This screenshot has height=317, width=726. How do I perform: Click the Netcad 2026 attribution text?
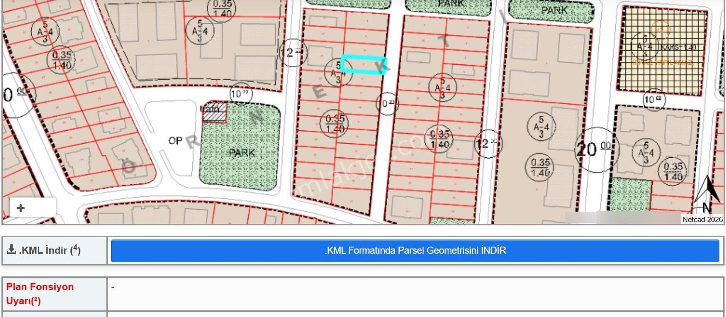pos(702,219)
